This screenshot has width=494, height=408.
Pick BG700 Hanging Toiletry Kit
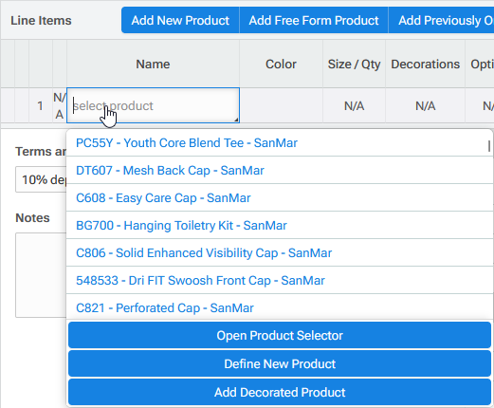(280, 225)
